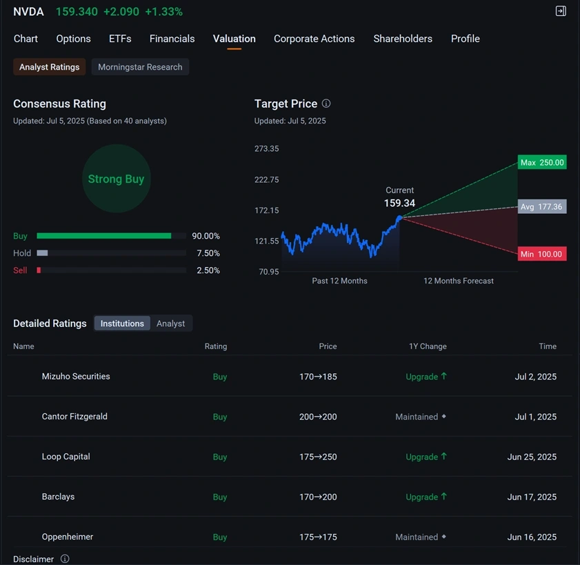The width and height of the screenshot is (580, 565).
Task: Click the Disclaimer link
Action: click(33, 559)
